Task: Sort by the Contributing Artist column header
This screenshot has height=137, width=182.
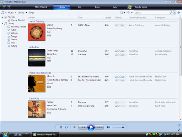Action: click(137, 17)
